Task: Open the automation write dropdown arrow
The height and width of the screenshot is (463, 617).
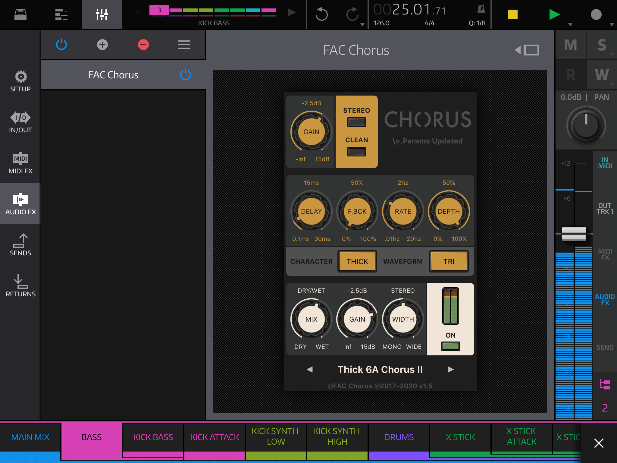Action: (x=612, y=85)
